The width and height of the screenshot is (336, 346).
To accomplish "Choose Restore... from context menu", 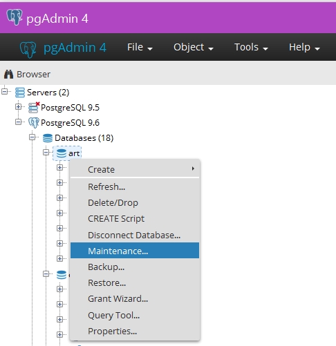I will click(x=135, y=282).
